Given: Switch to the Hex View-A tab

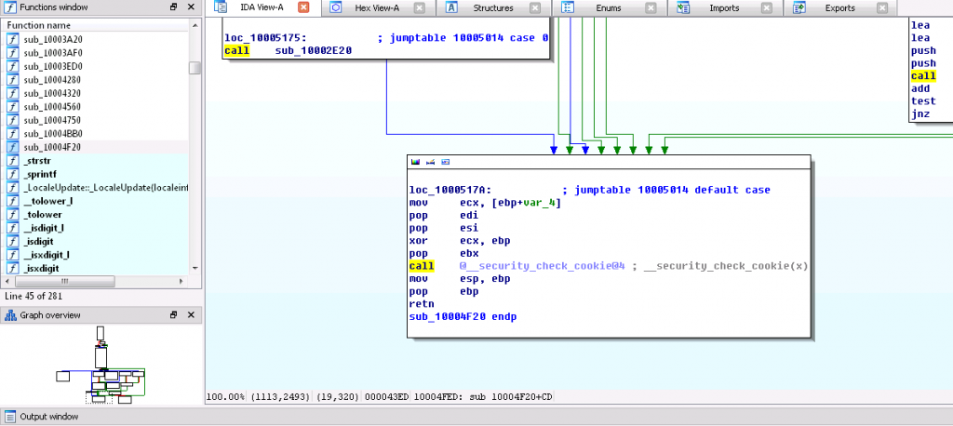Looking at the screenshot, I should pyautogui.click(x=377, y=7).
